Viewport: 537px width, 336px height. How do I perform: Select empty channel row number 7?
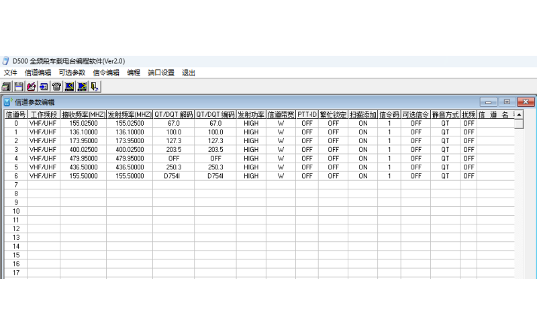pyautogui.click(x=15, y=185)
